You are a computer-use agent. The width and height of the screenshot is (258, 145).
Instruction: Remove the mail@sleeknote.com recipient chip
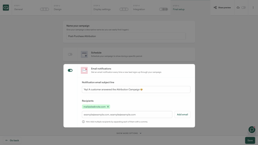click(x=108, y=107)
